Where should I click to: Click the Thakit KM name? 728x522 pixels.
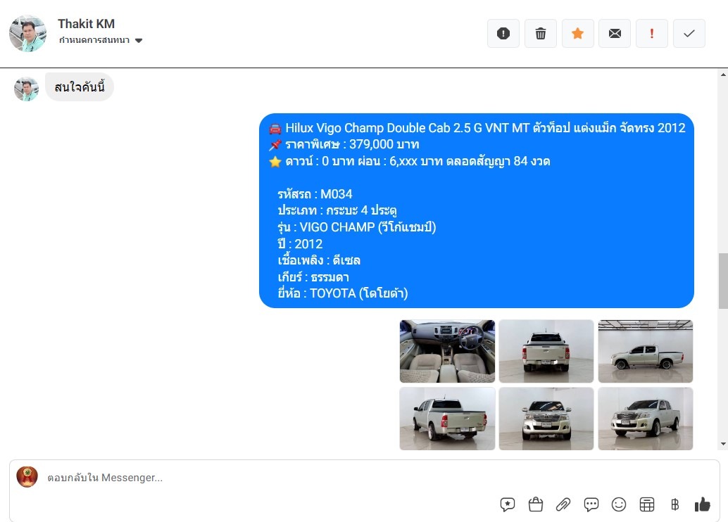[86, 24]
